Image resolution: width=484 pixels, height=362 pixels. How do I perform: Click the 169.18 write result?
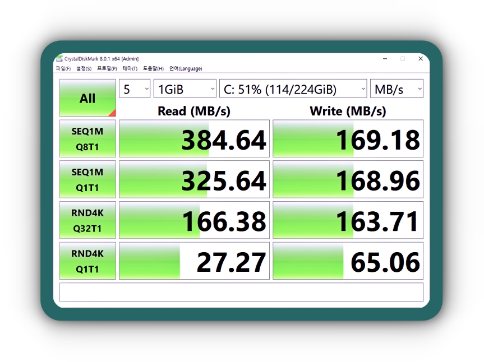tap(348, 139)
